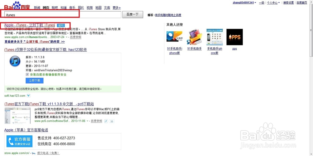The image size is (313, 156).
Task: Click into the search box containing itunes
Action: 63,15
